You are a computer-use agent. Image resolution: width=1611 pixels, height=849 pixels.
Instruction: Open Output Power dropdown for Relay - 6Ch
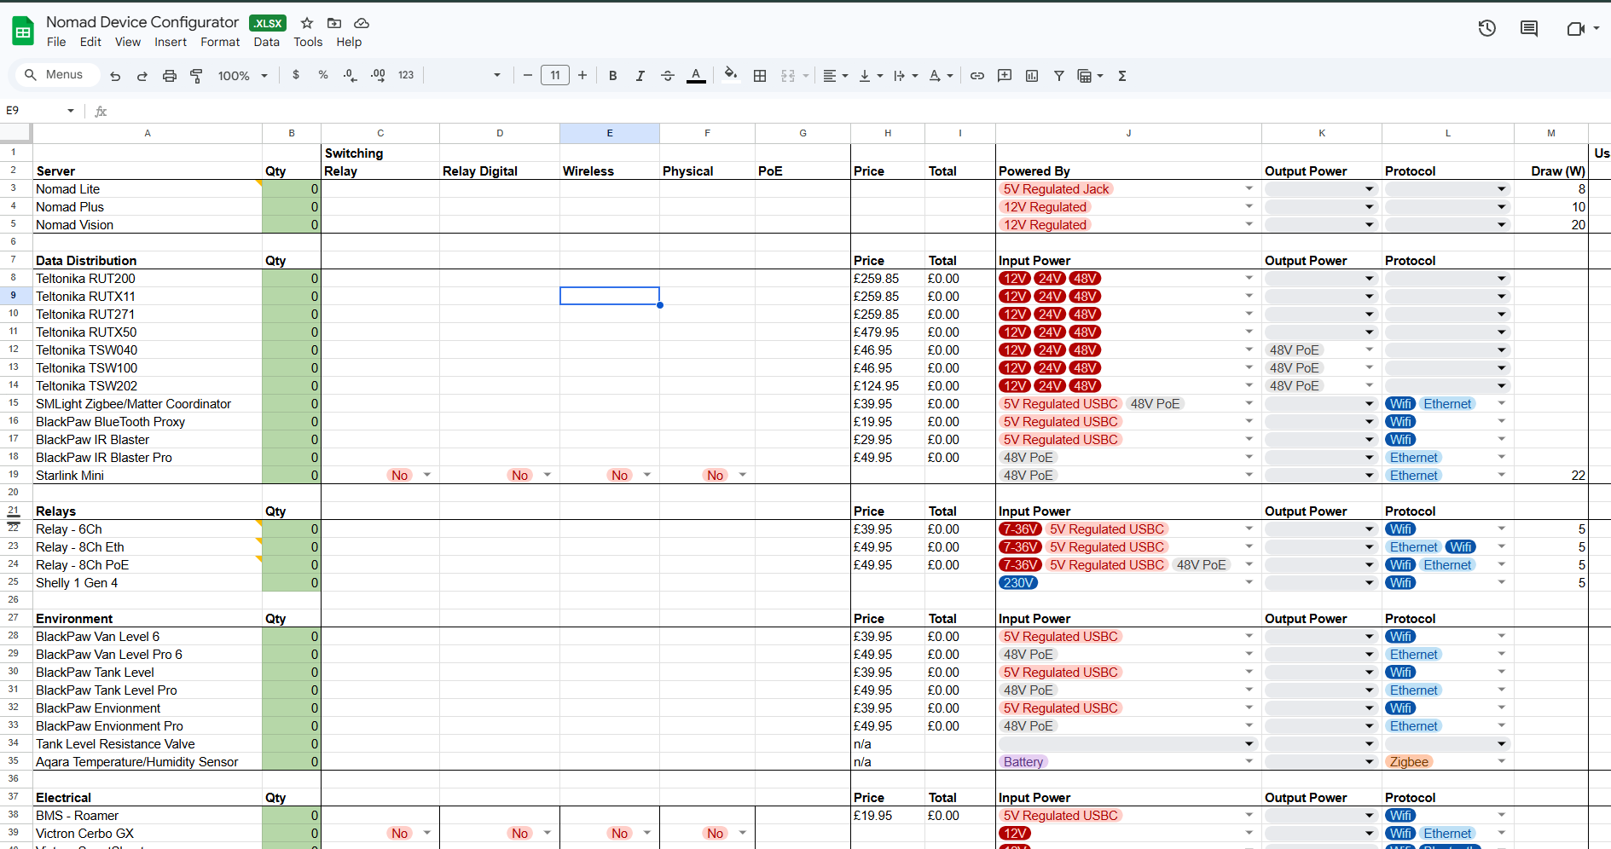point(1369,528)
